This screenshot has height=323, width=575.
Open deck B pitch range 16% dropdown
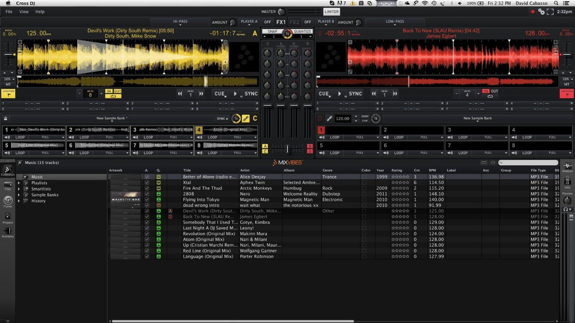tap(567, 79)
